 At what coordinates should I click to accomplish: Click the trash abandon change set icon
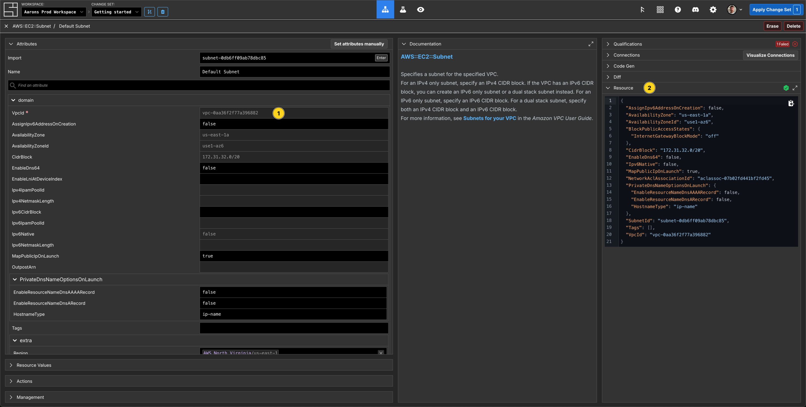click(x=163, y=12)
